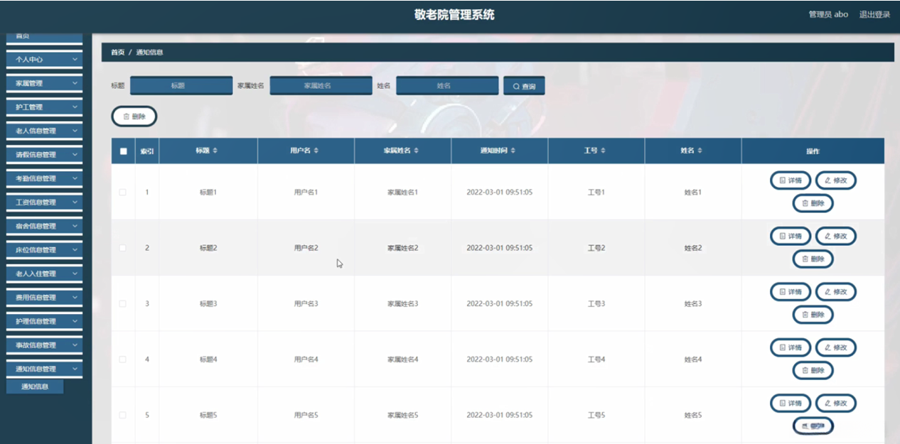The height and width of the screenshot is (444, 900).
Task: Expand the 请假信息管理 sidebar menu
Action: (x=44, y=155)
